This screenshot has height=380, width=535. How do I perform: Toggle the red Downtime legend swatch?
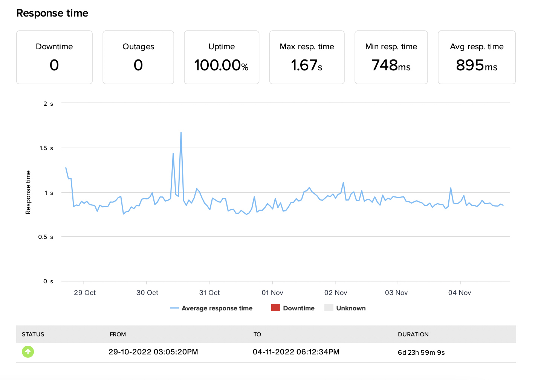(x=275, y=308)
